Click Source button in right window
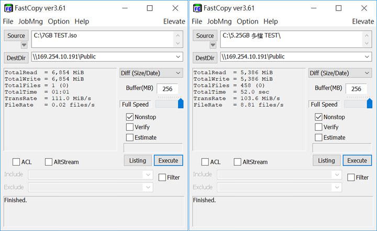 [x=205, y=36]
